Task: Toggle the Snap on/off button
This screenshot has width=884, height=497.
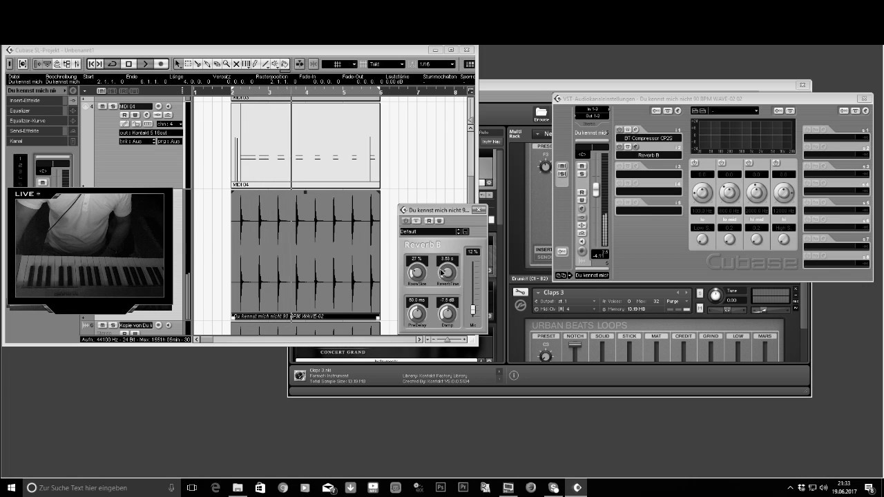Action: point(313,64)
